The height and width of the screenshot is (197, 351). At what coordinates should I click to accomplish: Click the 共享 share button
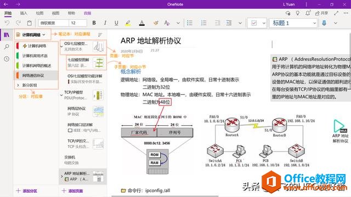[321, 13]
